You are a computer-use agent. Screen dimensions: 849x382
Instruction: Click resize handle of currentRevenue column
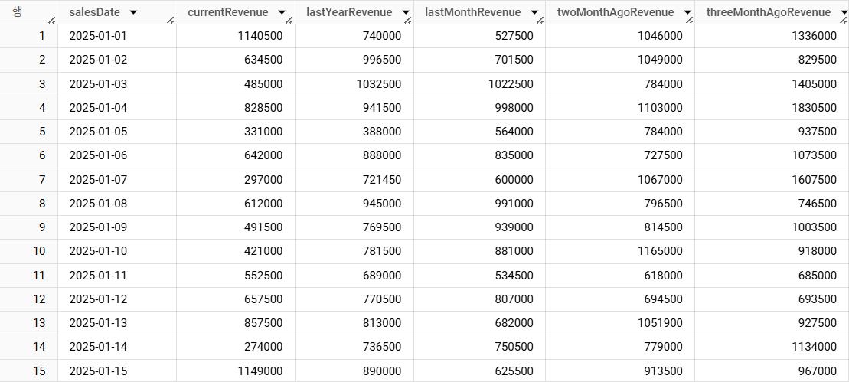(x=289, y=20)
